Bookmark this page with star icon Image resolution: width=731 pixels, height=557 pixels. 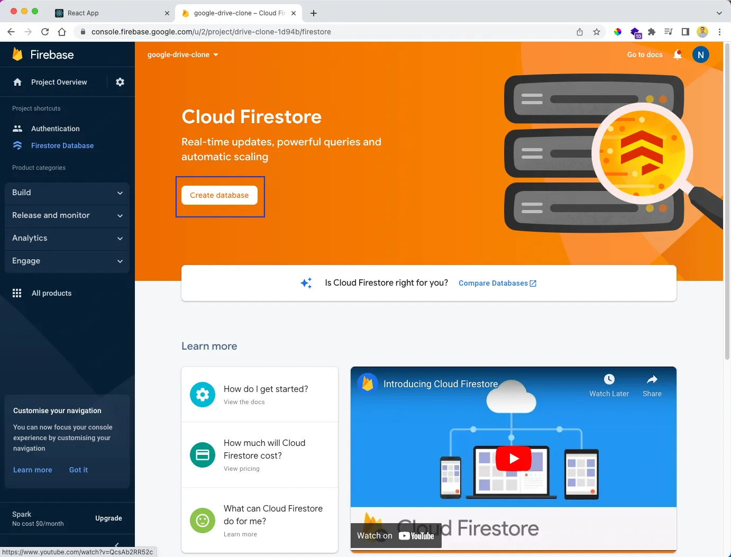click(597, 32)
